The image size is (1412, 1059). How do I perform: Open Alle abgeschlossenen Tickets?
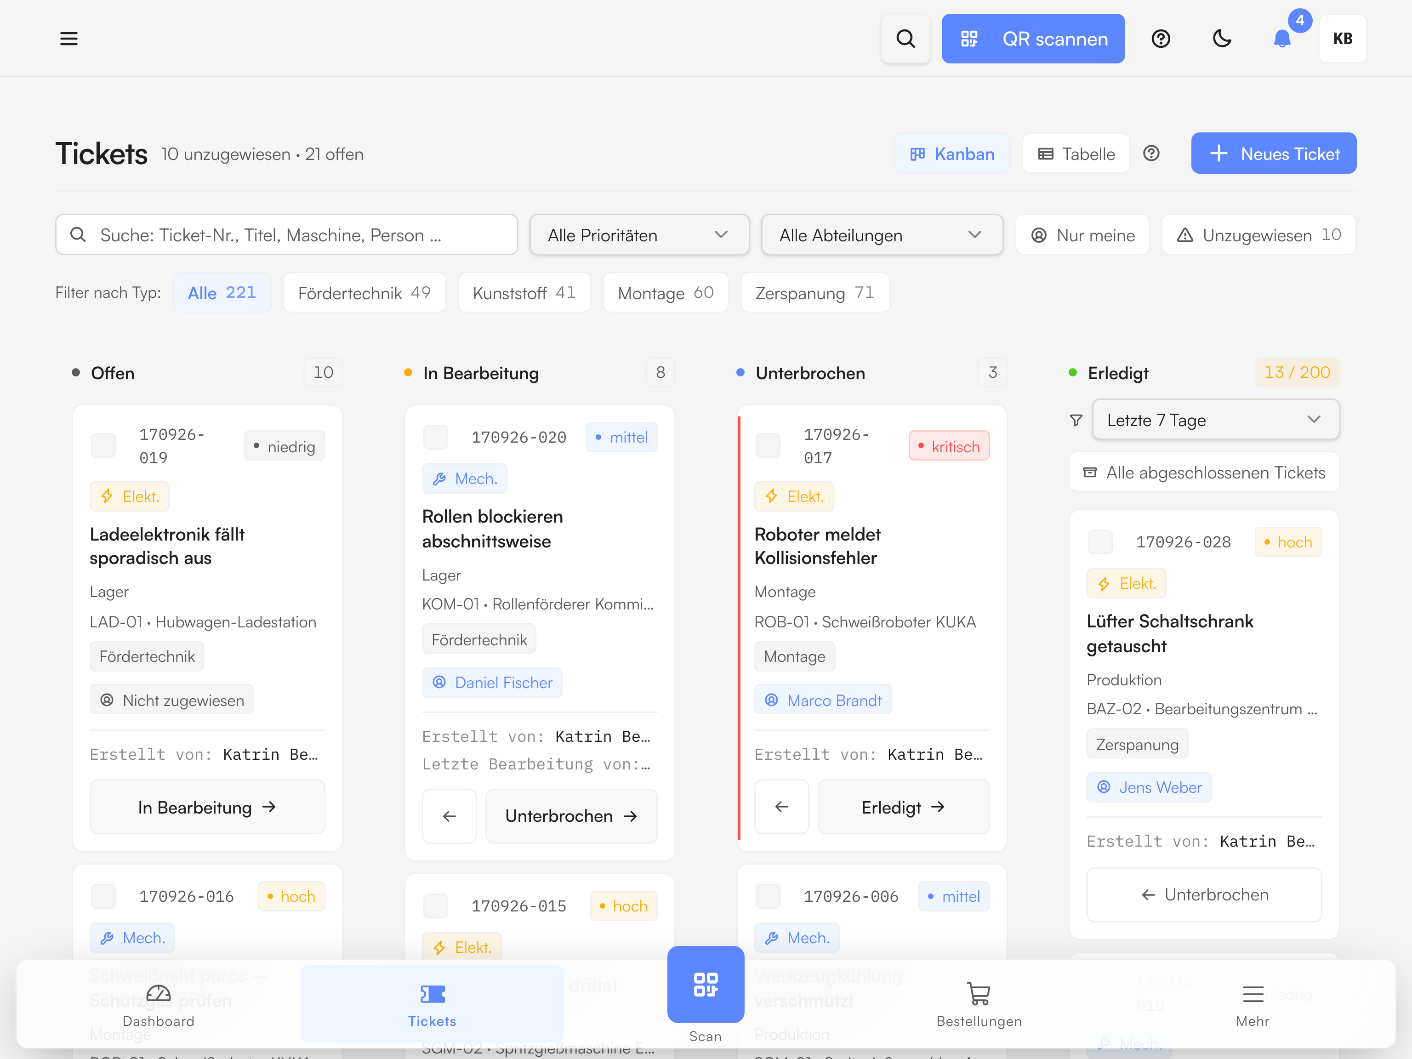(1204, 473)
